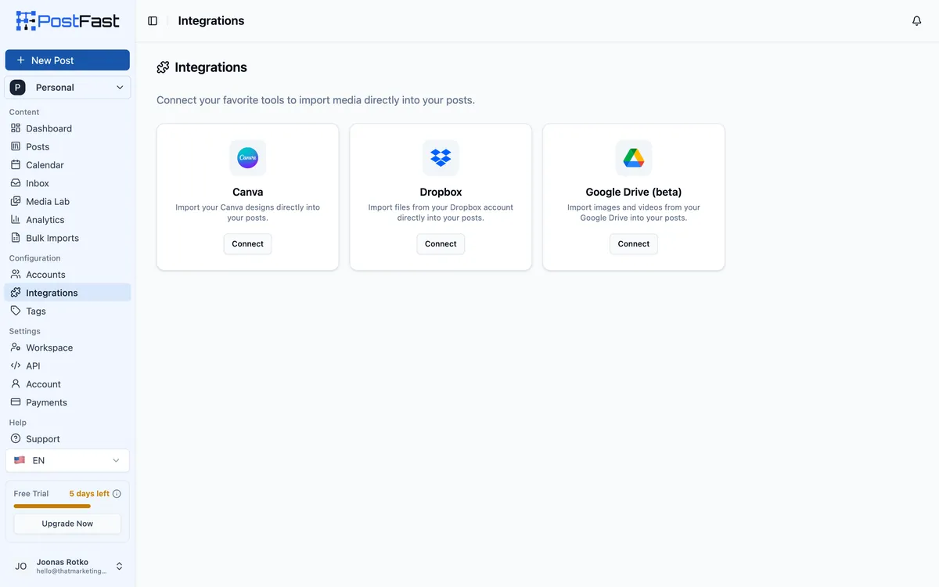This screenshot has height=587, width=939.
Task: Click the Inbox tray icon
Action: [16, 182]
